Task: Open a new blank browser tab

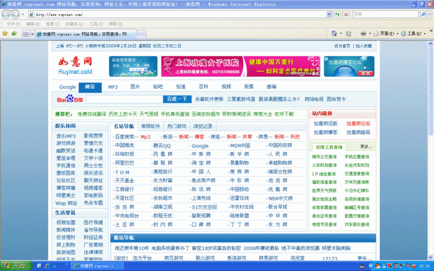Action: pyautogui.click(x=141, y=34)
